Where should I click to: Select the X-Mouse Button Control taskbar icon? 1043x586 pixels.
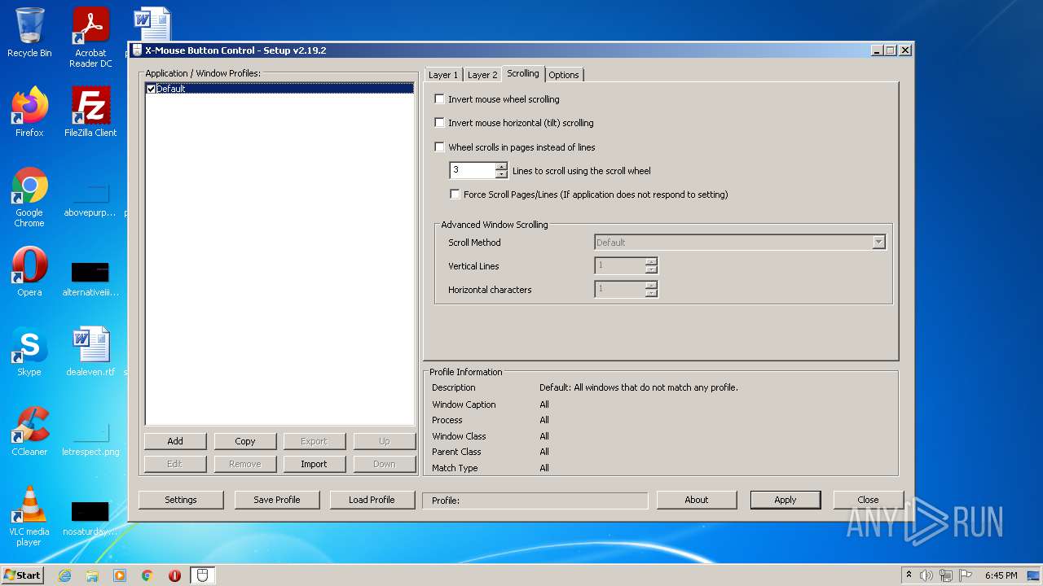pos(203,575)
